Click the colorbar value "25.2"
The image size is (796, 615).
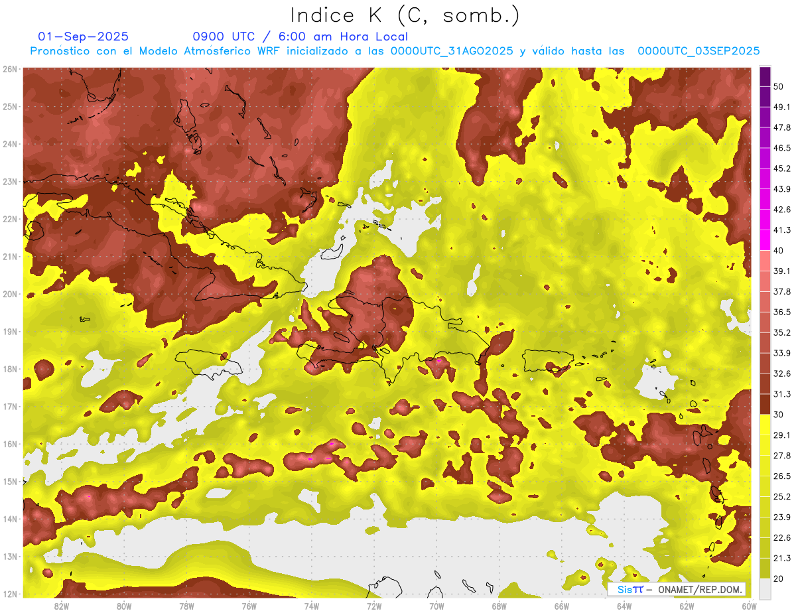click(x=781, y=496)
